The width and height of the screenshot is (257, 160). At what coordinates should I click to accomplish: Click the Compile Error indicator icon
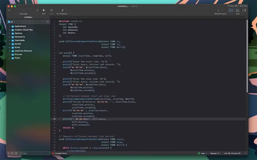click(53, 153)
